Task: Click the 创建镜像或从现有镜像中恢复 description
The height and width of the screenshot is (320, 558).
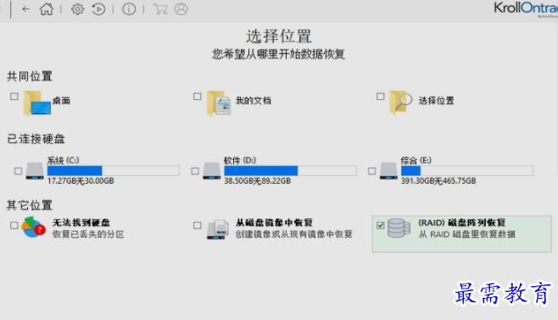Action: click(x=294, y=234)
